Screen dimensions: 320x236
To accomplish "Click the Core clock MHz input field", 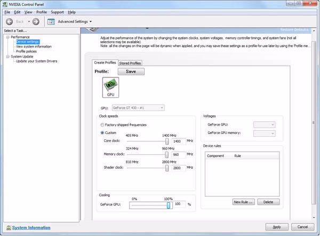I will 179,141.
